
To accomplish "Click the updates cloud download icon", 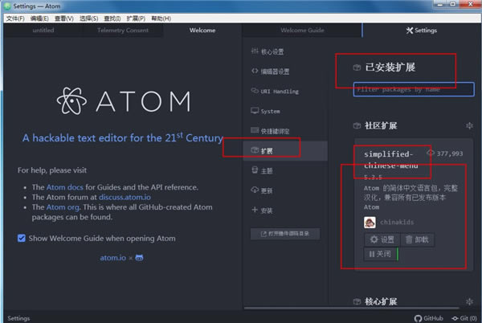I will pos(255,190).
